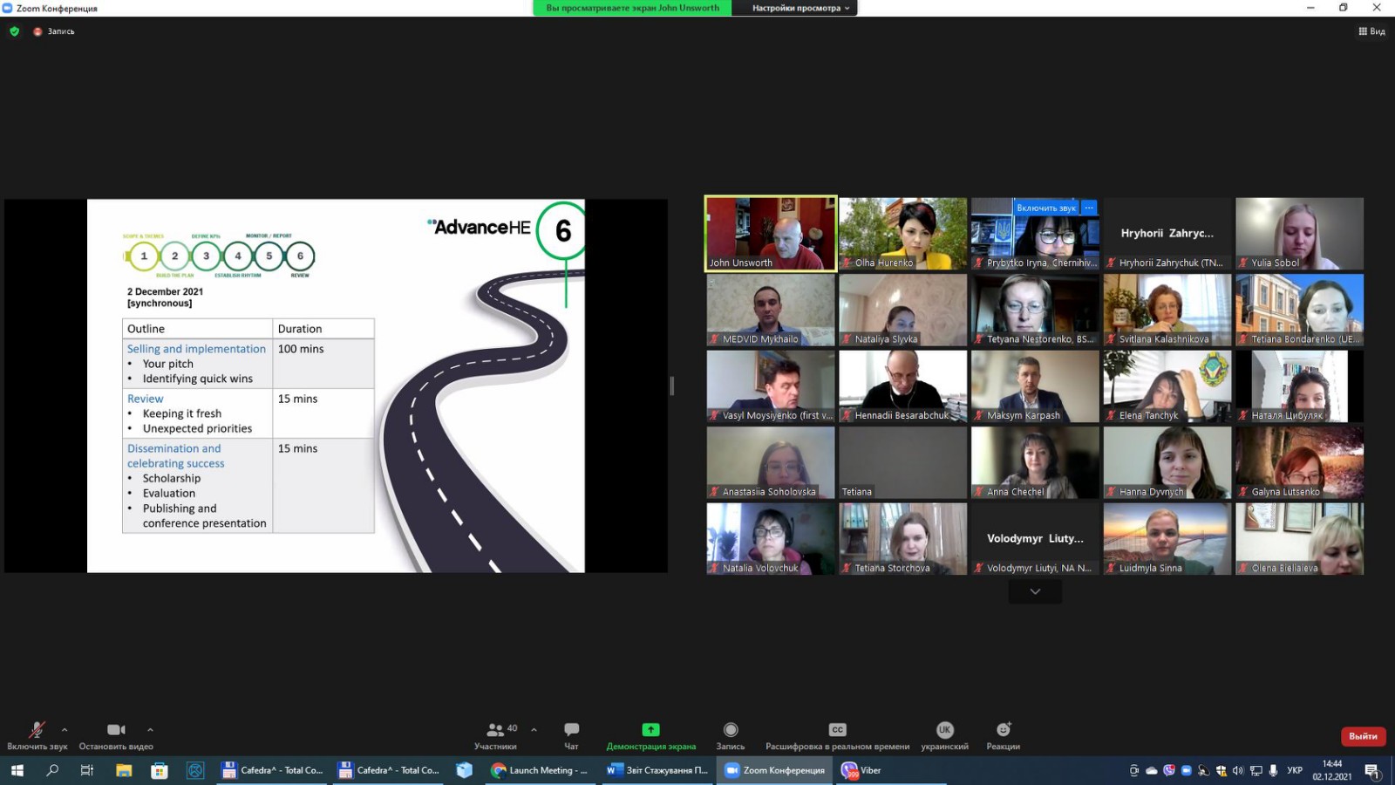
Task: Click the green encryption shield icon
Action: coord(14,31)
